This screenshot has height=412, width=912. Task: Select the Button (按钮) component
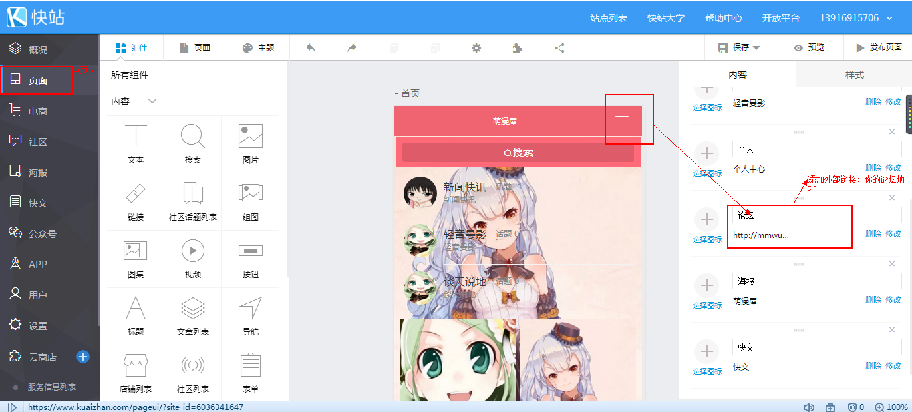point(251,259)
